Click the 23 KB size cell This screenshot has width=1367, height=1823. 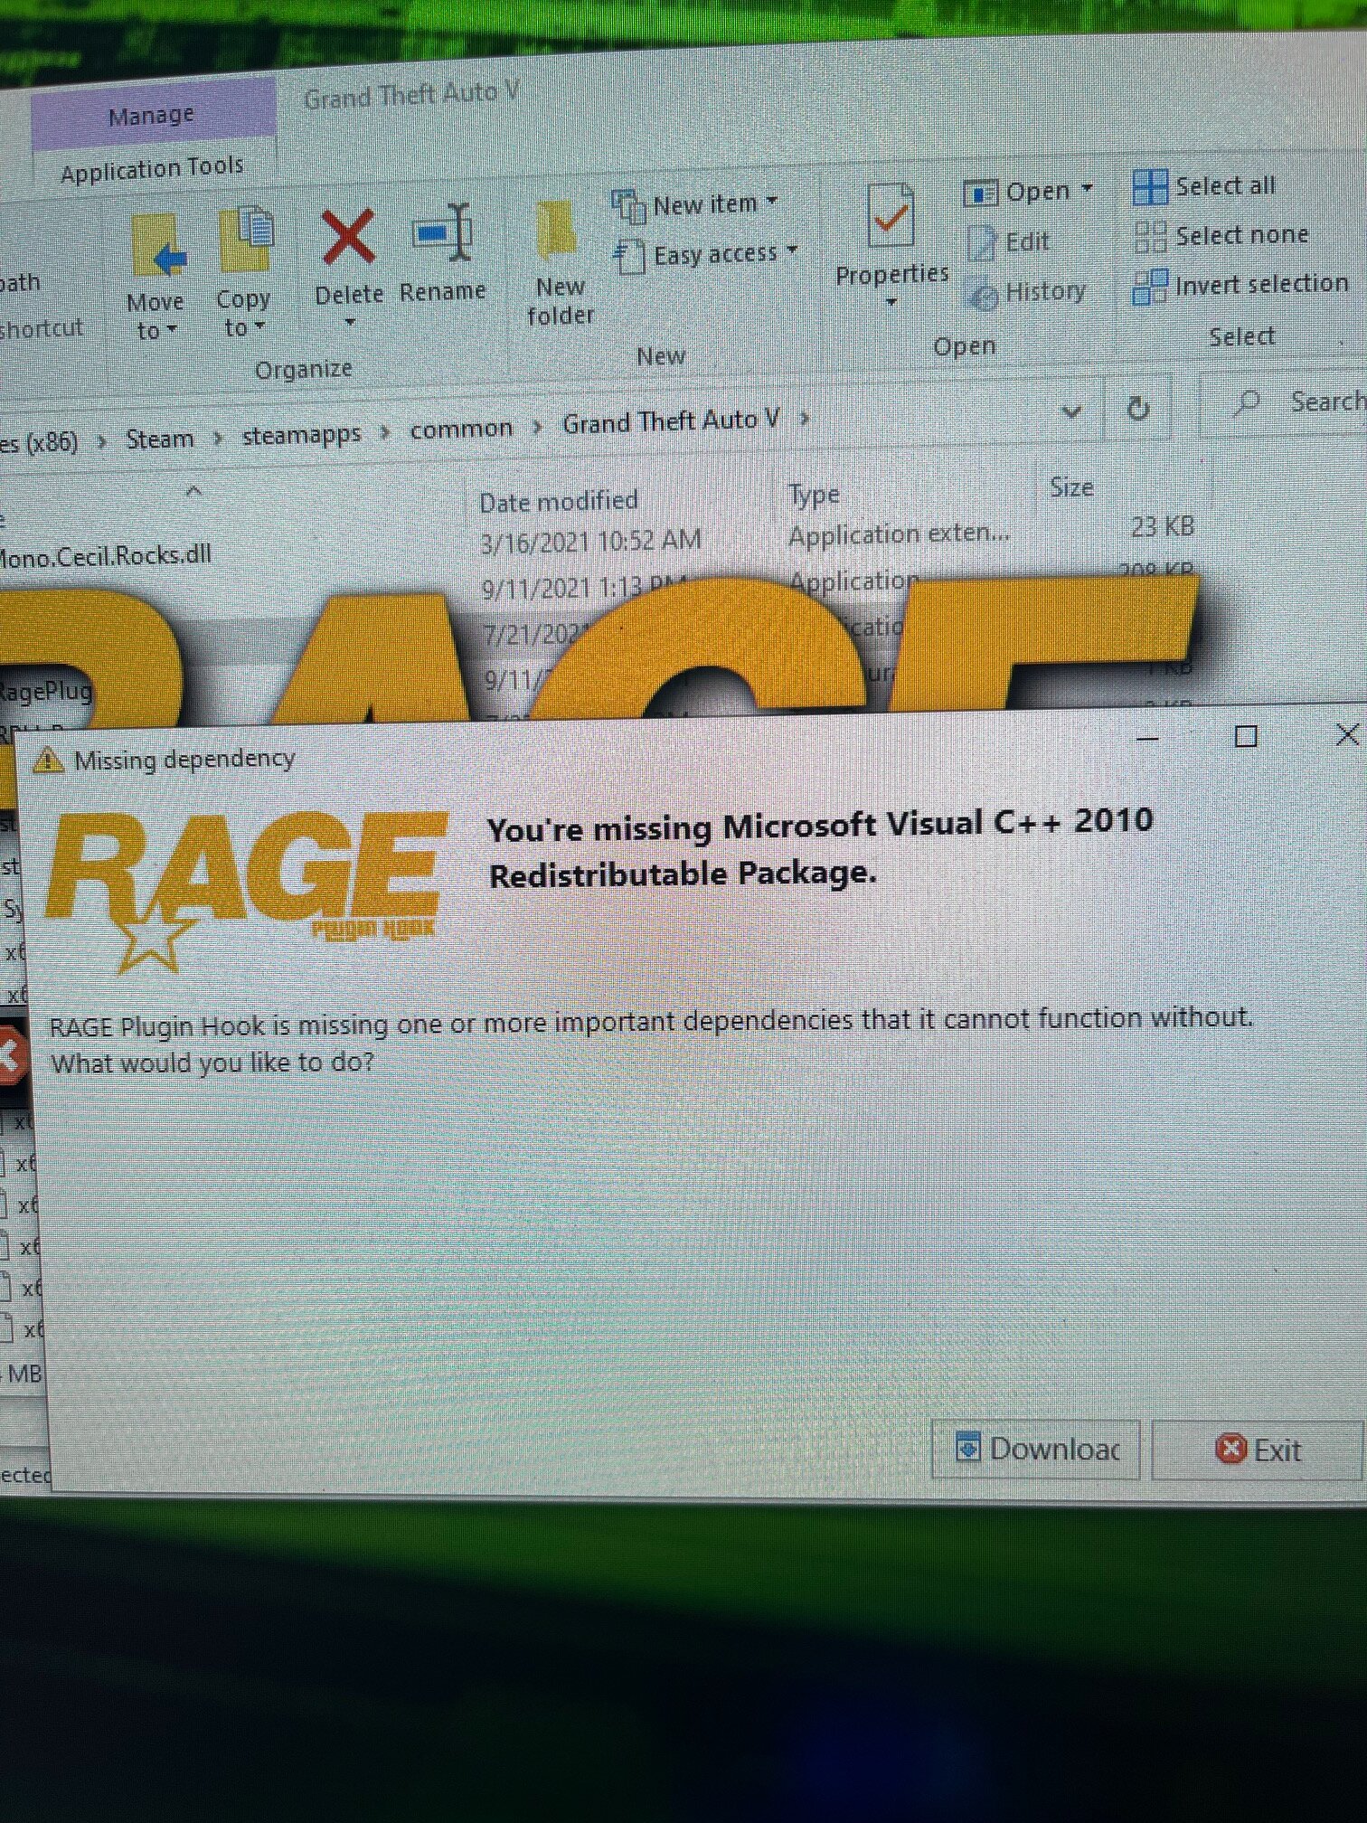(x=1163, y=526)
